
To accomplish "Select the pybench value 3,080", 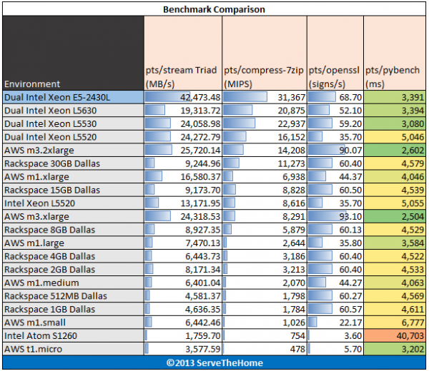I will (x=395, y=123).
